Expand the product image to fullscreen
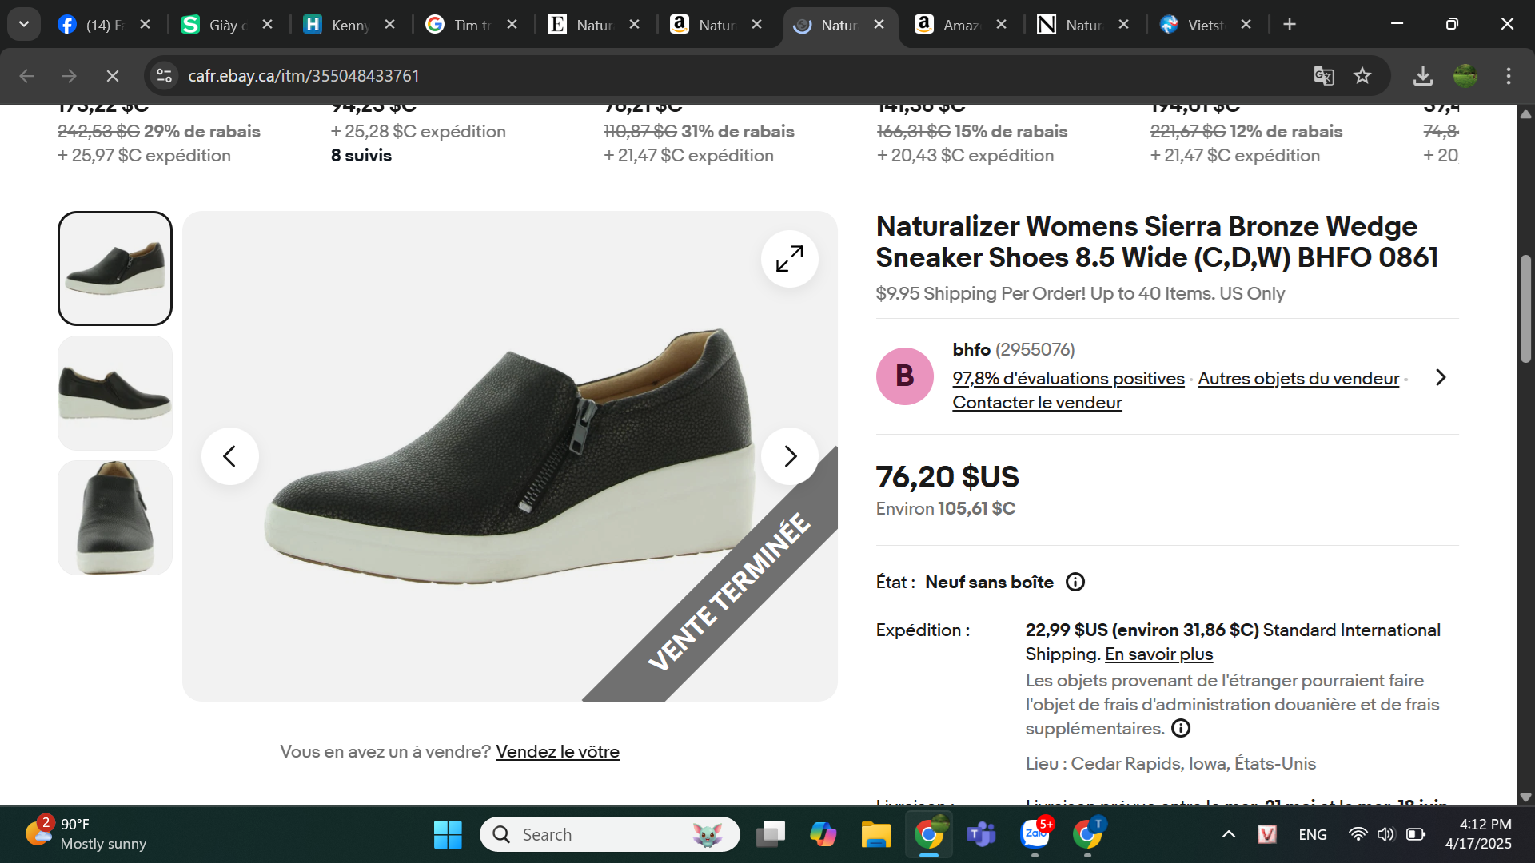 pos(789,259)
